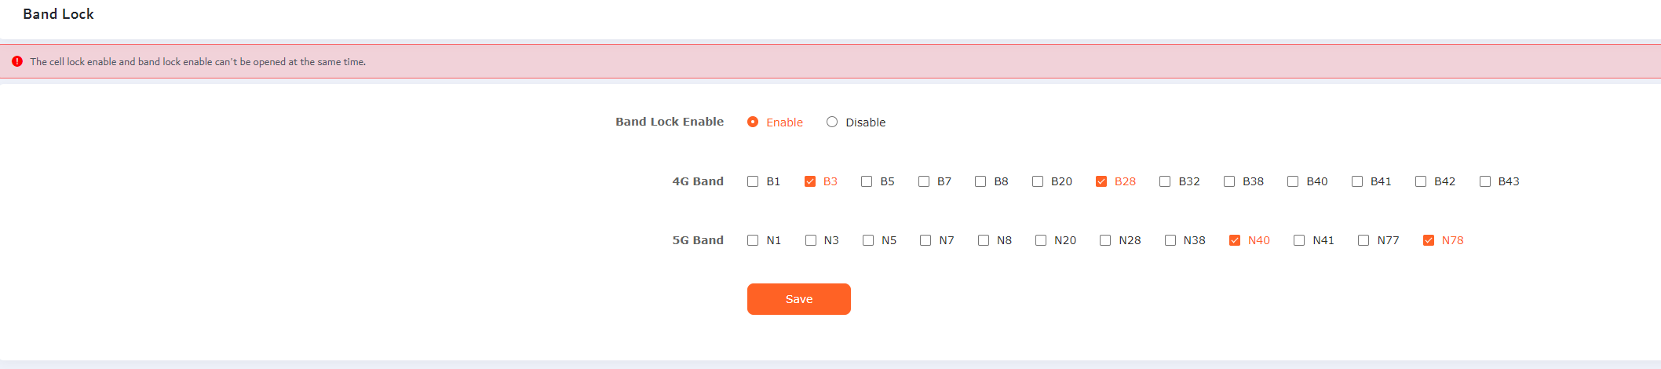Check the B40 band checkbox
Viewport: 1661px width, 369px height.
click(1293, 181)
